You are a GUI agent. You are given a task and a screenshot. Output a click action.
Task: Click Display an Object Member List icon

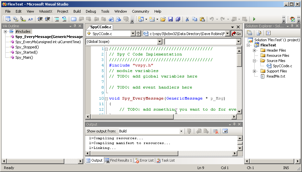[x=8, y=19]
